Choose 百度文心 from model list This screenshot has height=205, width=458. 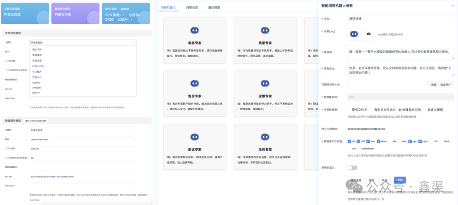(83, 77)
